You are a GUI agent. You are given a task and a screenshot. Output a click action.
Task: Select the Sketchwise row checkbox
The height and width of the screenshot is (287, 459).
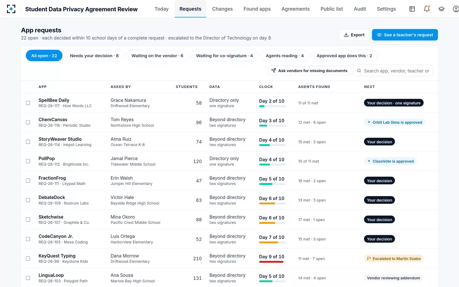[x=28, y=219]
